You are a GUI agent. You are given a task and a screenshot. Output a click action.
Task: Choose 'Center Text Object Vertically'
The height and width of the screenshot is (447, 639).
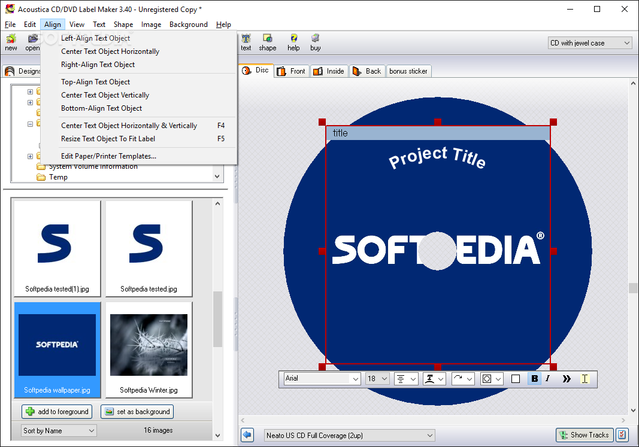coord(138,95)
